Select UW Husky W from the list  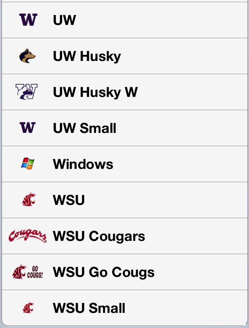click(125, 92)
